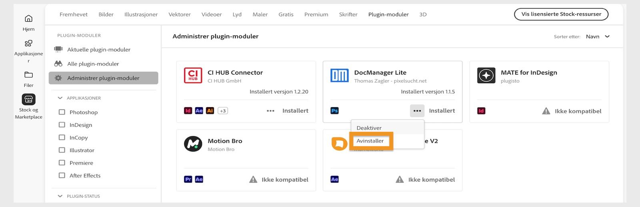Click the orange plugin logo below DocManager Lite
The image size is (640, 207).
pos(339,143)
